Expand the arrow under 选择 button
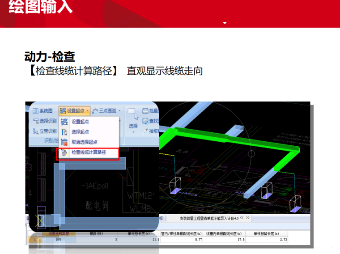340x254 pixels. click(133, 132)
